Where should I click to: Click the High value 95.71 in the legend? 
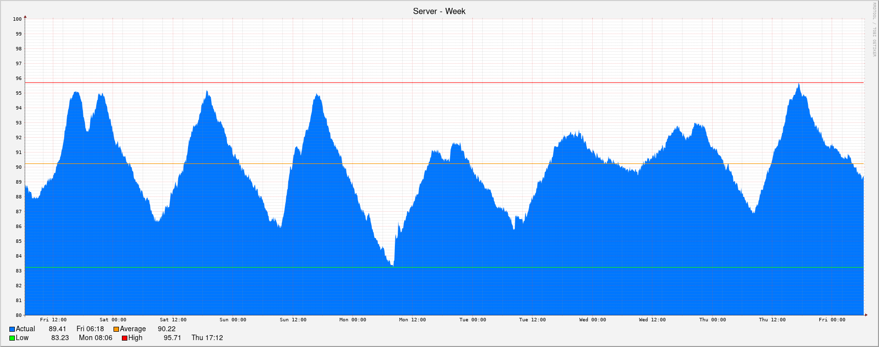point(172,338)
